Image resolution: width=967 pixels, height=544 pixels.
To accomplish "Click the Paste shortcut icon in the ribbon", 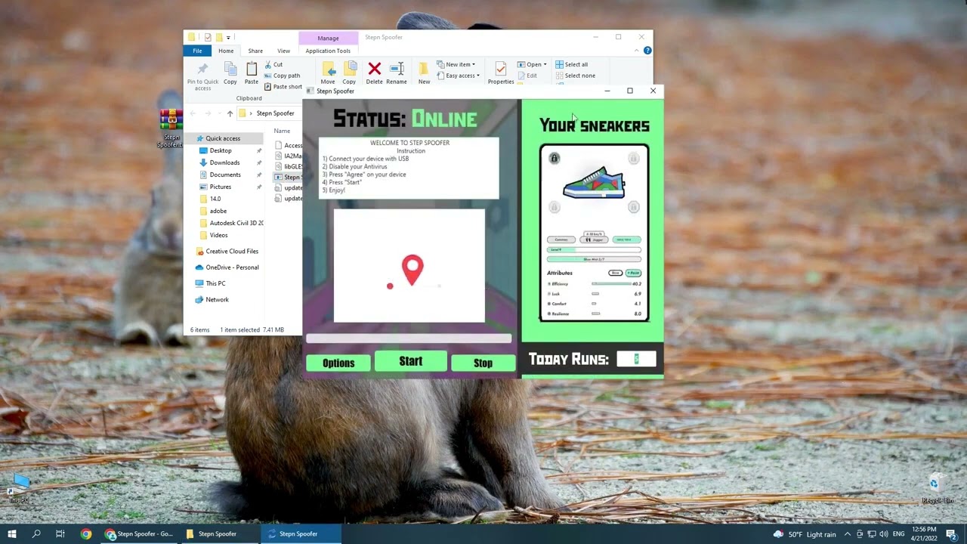I will pos(269,87).
